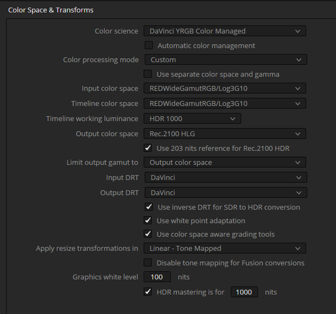Open the Color processing mode dropdown
Screen dimensions: 336x314
[226, 60]
